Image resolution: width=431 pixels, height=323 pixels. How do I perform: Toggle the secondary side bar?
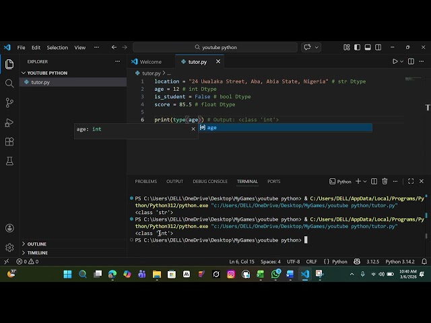click(x=378, y=47)
